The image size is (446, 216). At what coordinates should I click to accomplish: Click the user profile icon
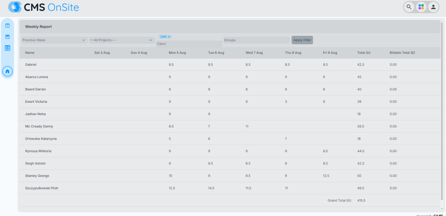(x=433, y=7)
